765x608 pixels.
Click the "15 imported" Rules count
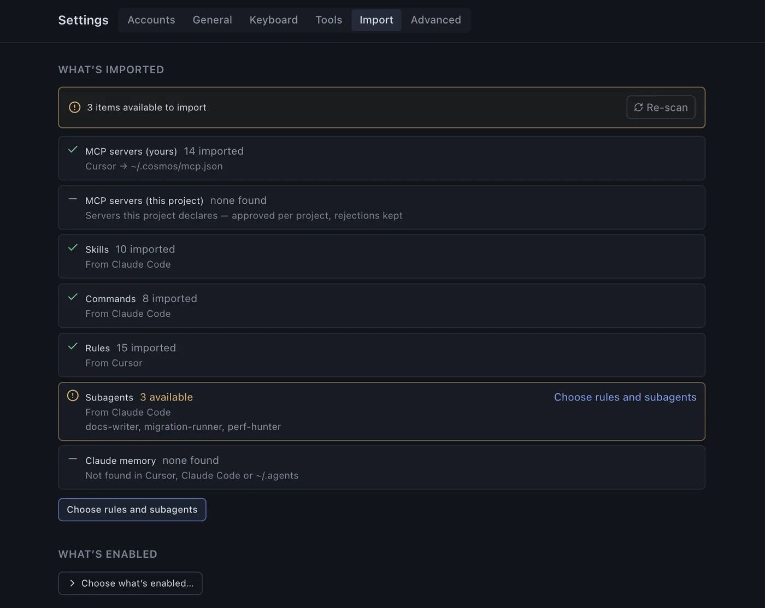146,348
